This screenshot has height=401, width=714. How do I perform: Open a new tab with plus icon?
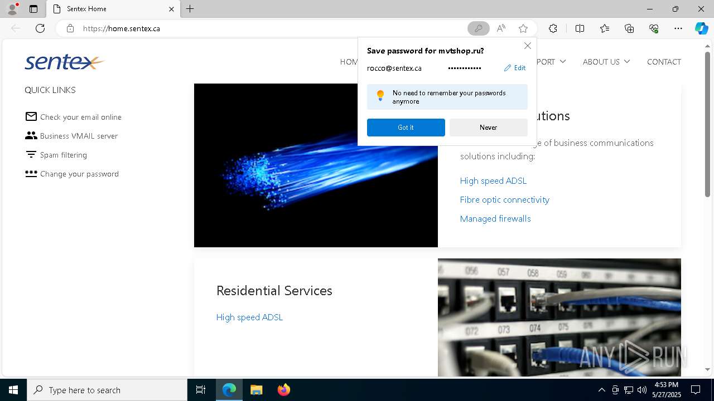(190, 9)
